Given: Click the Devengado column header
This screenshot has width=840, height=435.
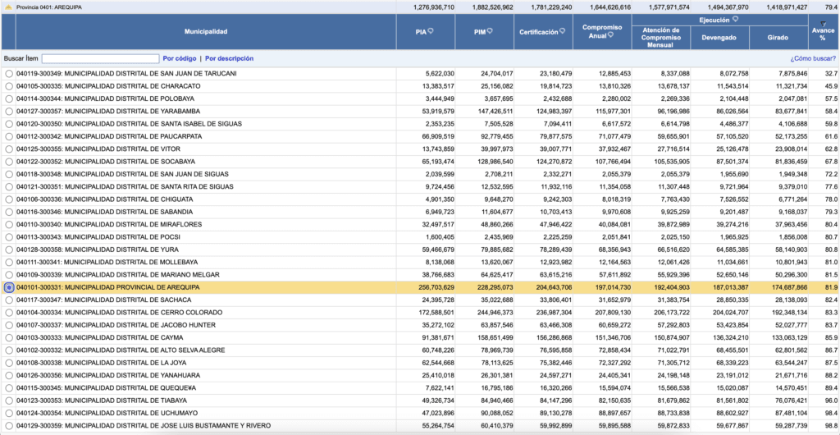Looking at the screenshot, I should pyautogui.click(x=719, y=37).
